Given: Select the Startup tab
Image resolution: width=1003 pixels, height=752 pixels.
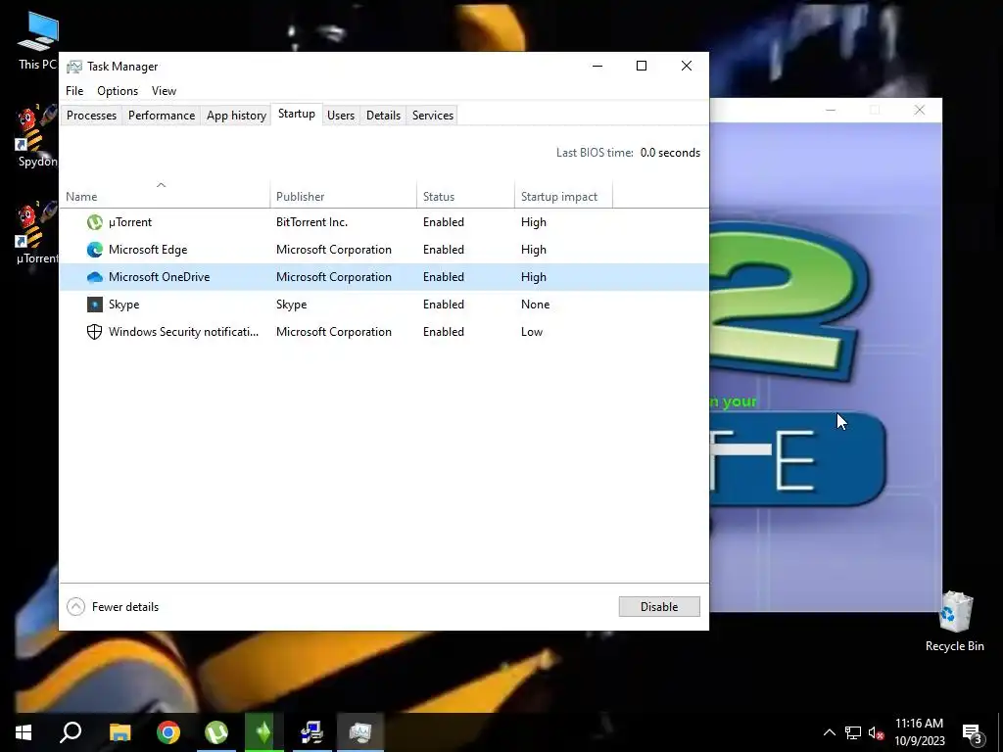Looking at the screenshot, I should (x=296, y=114).
